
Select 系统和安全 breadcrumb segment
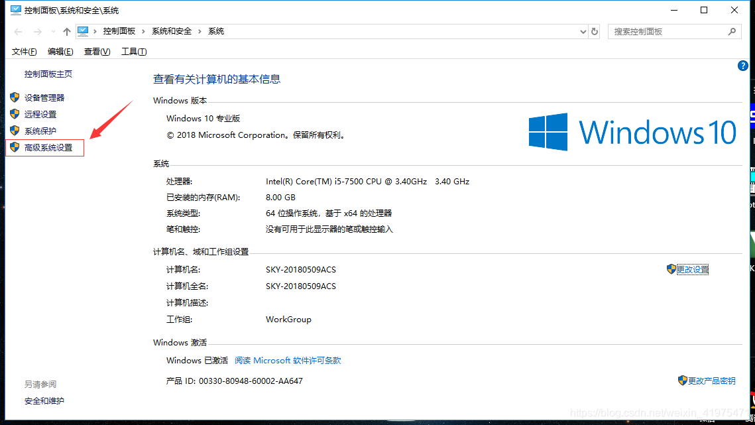(x=172, y=31)
